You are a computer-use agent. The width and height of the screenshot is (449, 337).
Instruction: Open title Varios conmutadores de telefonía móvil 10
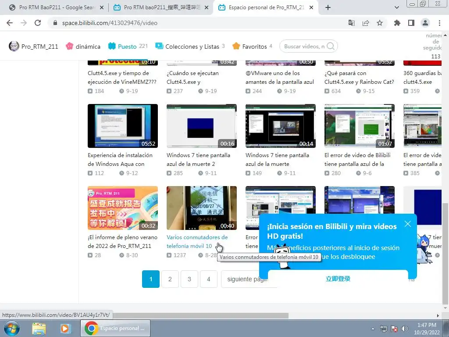point(197,241)
